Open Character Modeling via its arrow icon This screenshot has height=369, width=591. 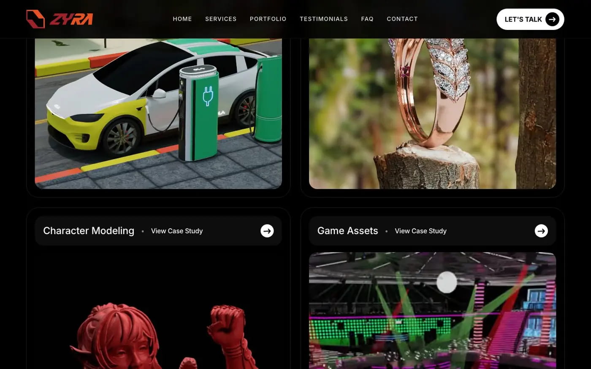267,231
